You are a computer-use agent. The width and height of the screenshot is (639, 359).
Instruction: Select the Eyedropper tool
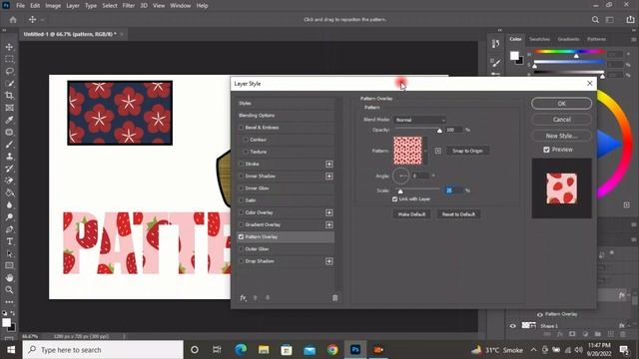click(x=9, y=120)
